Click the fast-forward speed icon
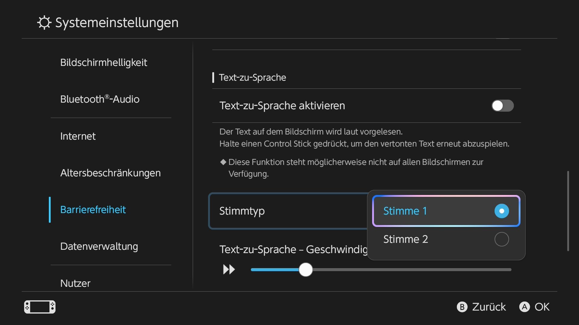 (229, 269)
